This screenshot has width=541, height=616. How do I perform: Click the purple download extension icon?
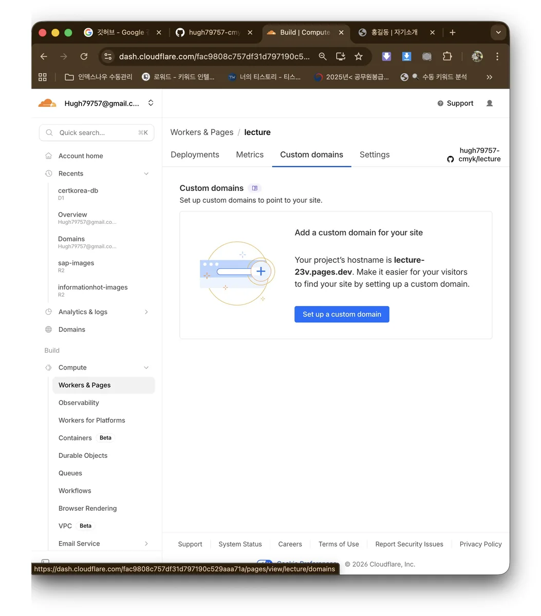386,56
